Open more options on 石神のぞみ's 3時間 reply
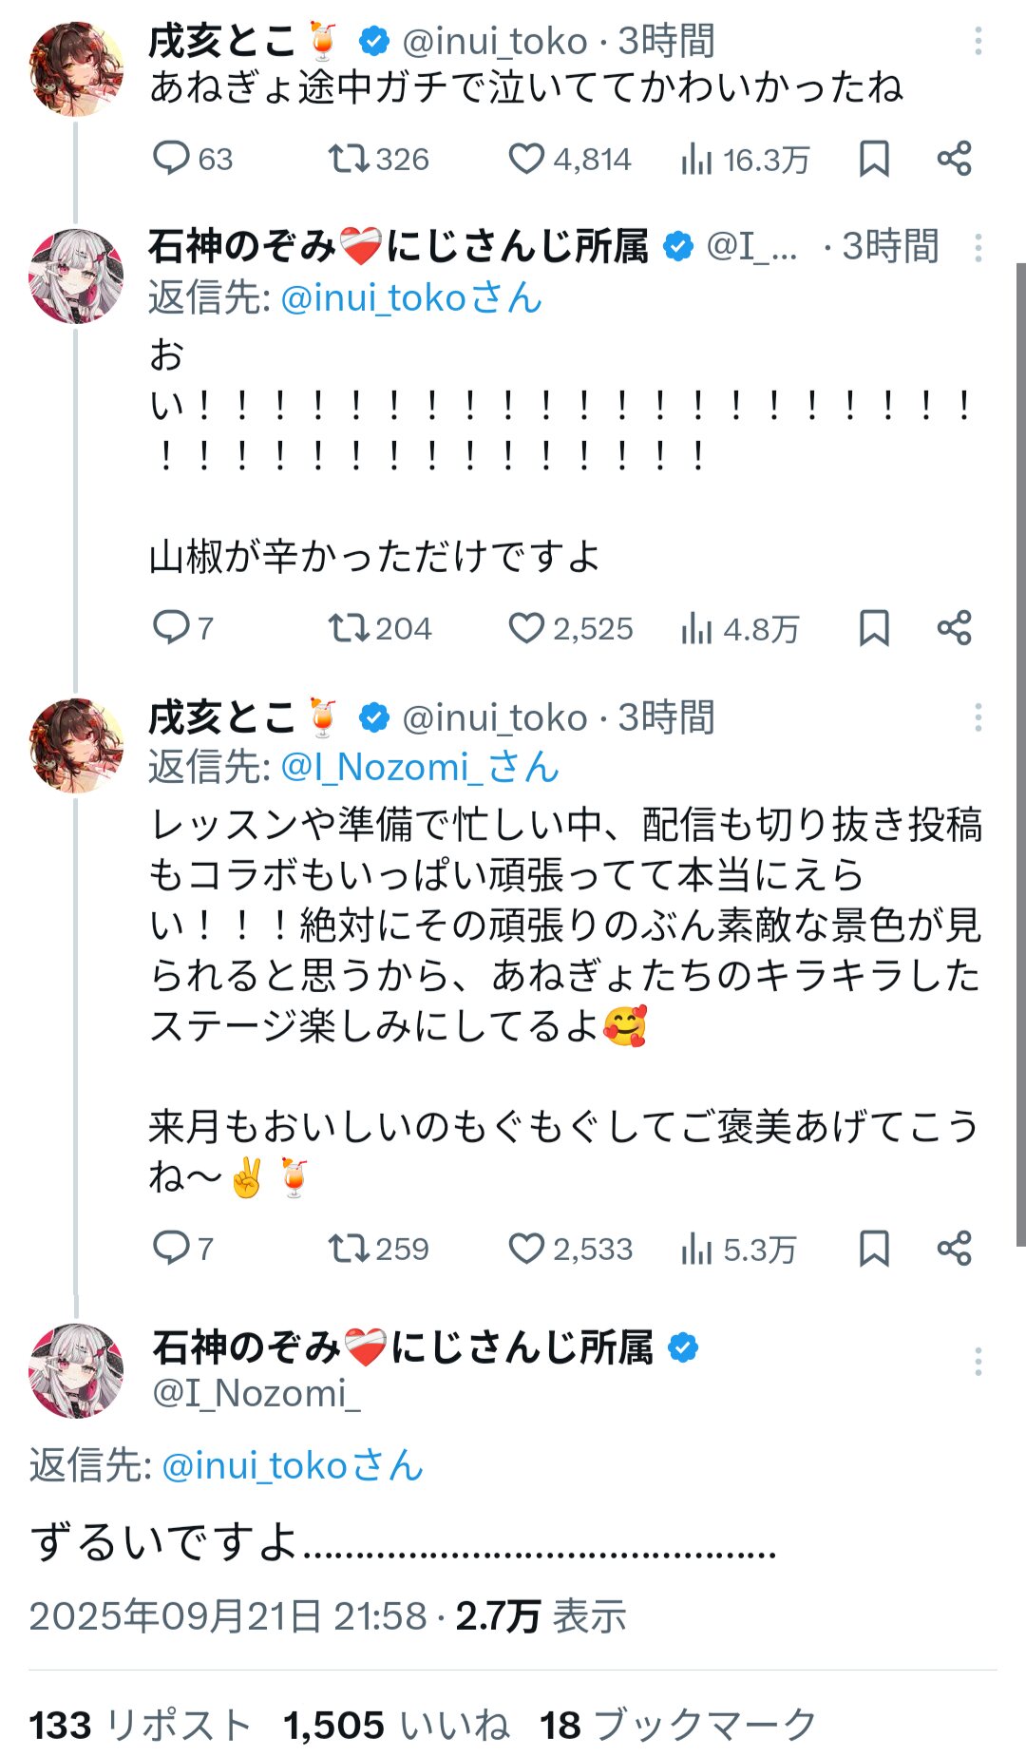This screenshot has height=1757, width=1026. pyautogui.click(x=978, y=248)
